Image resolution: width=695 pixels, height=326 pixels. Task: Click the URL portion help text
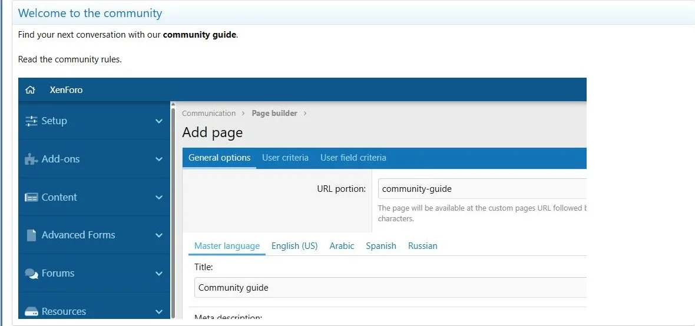click(x=482, y=213)
